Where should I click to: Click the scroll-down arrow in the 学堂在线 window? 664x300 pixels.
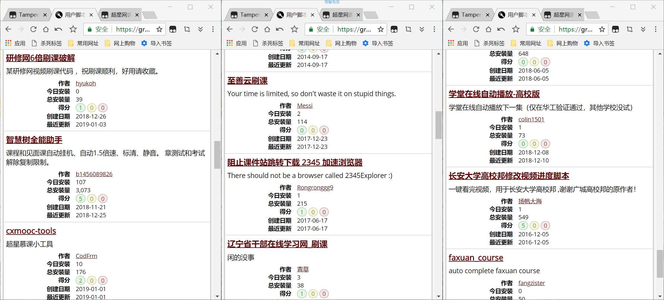660,296
